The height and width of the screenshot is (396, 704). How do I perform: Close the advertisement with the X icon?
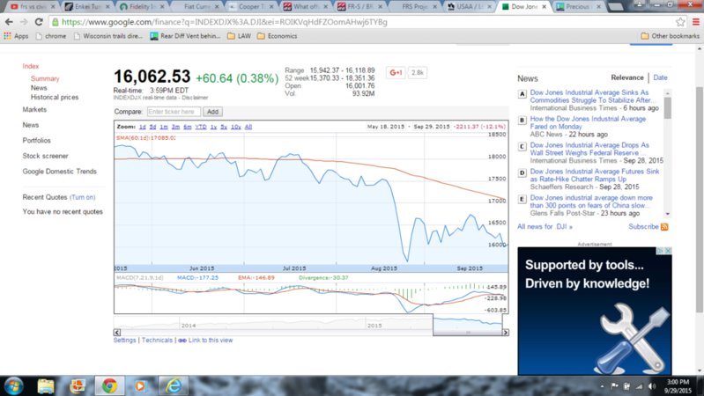(x=668, y=250)
